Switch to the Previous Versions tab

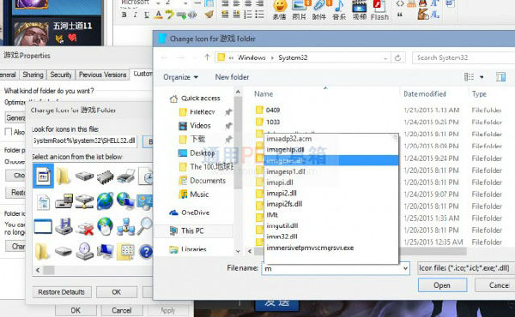102,75
